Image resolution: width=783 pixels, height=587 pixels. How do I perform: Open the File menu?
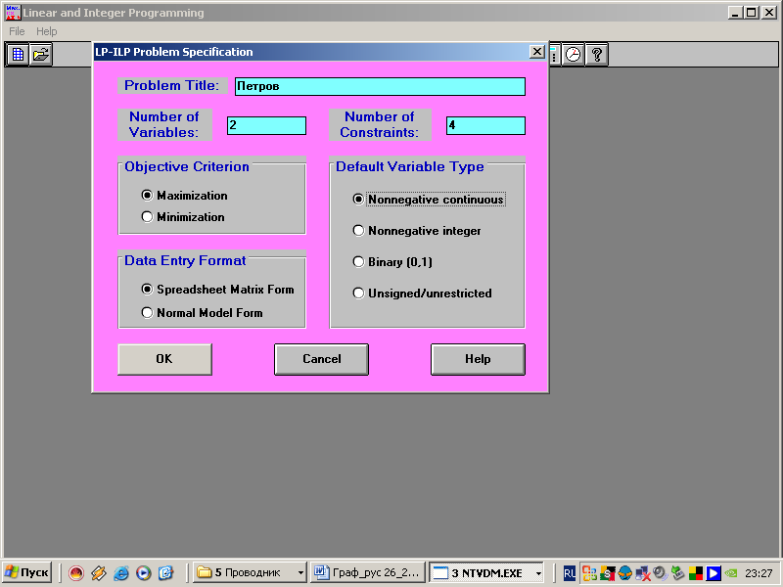pos(17,31)
